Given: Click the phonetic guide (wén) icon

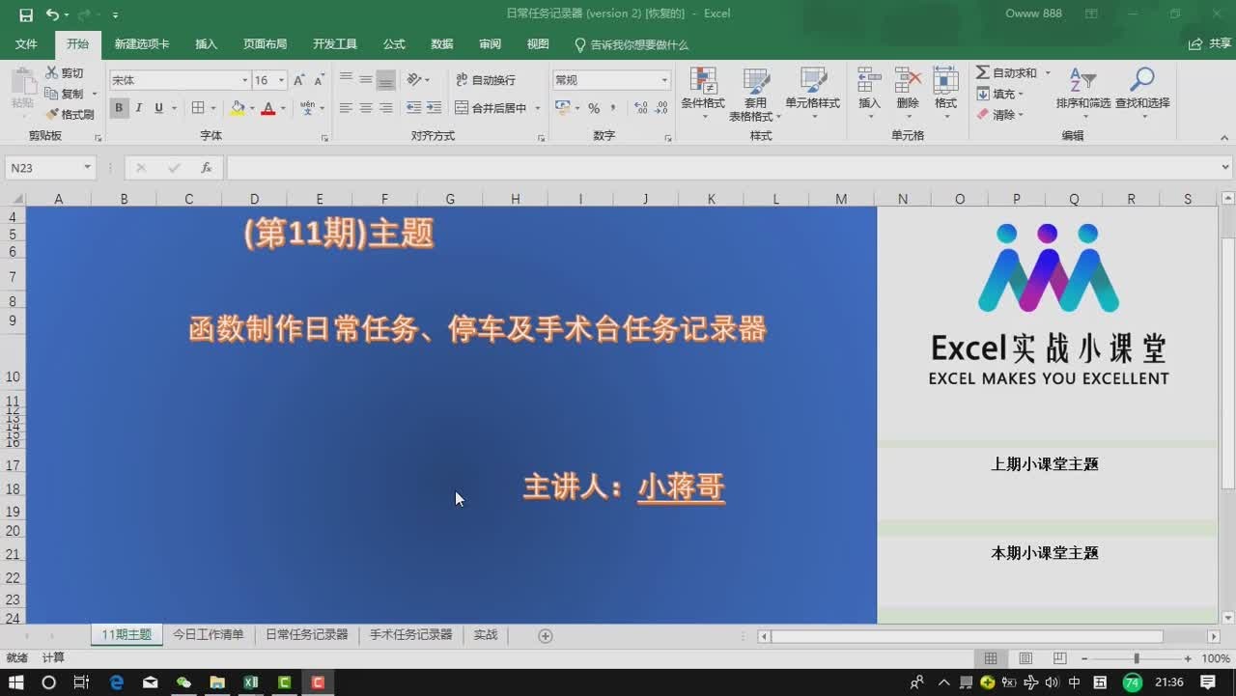Looking at the screenshot, I should pos(307,108).
